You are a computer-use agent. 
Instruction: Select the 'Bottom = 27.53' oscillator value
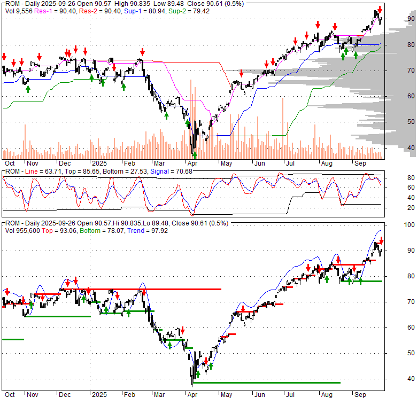coord(125,171)
